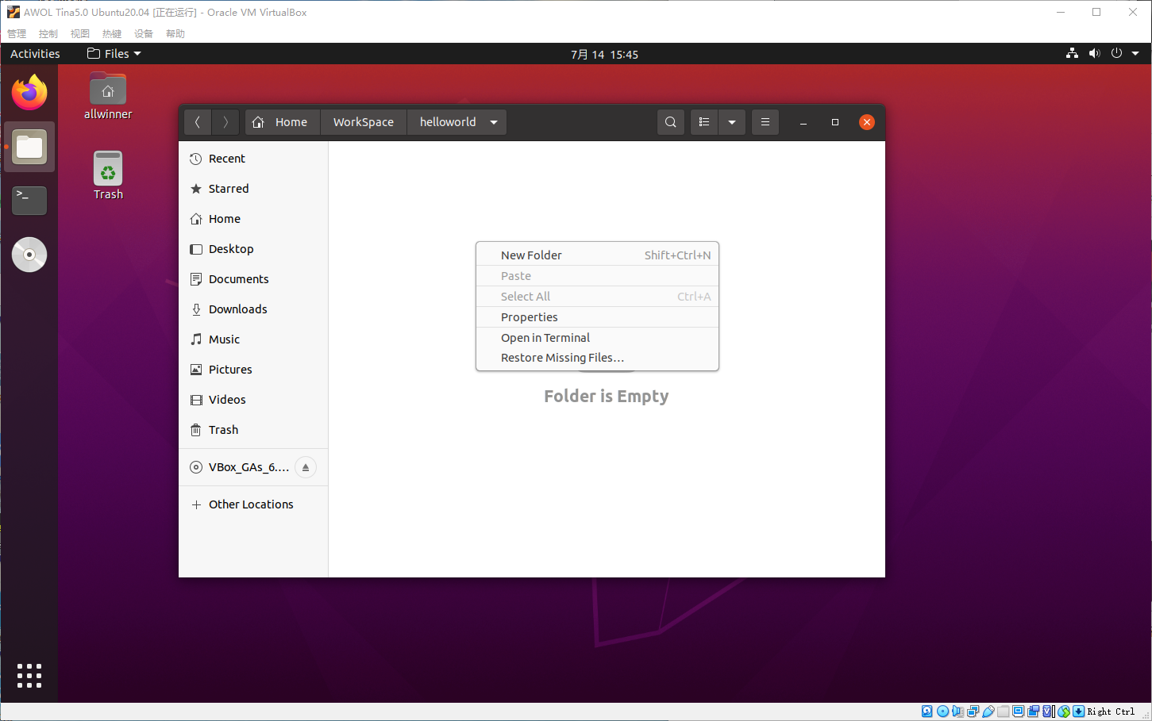Open the view options dropdown arrow
This screenshot has width=1152, height=721.
tap(732, 121)
